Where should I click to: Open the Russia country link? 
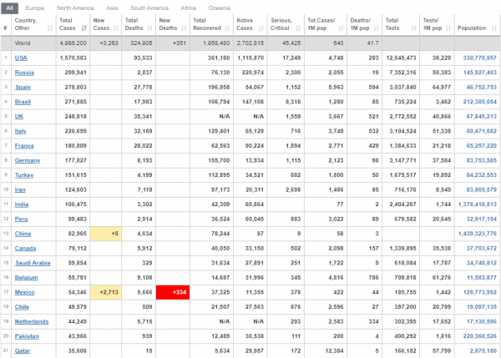(x=24, y=73)
